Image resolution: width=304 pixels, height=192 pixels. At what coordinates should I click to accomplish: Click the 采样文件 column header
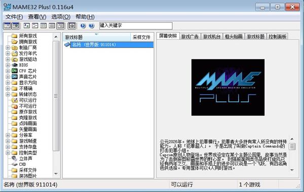142,37
